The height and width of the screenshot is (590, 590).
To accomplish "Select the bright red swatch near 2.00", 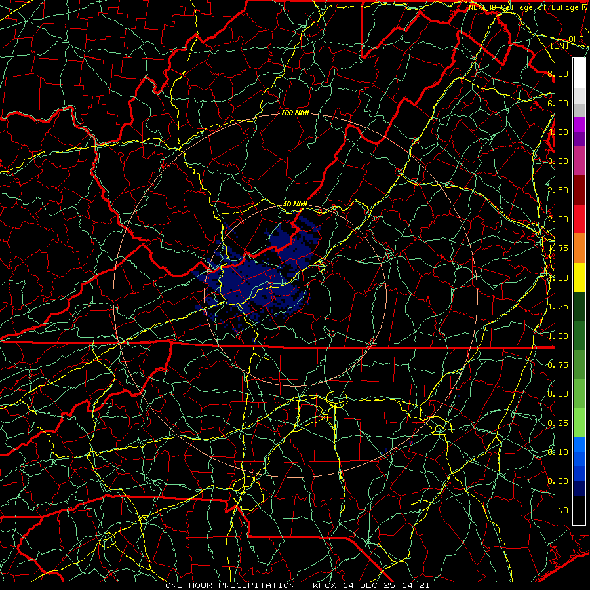I will tap(579, 219).
